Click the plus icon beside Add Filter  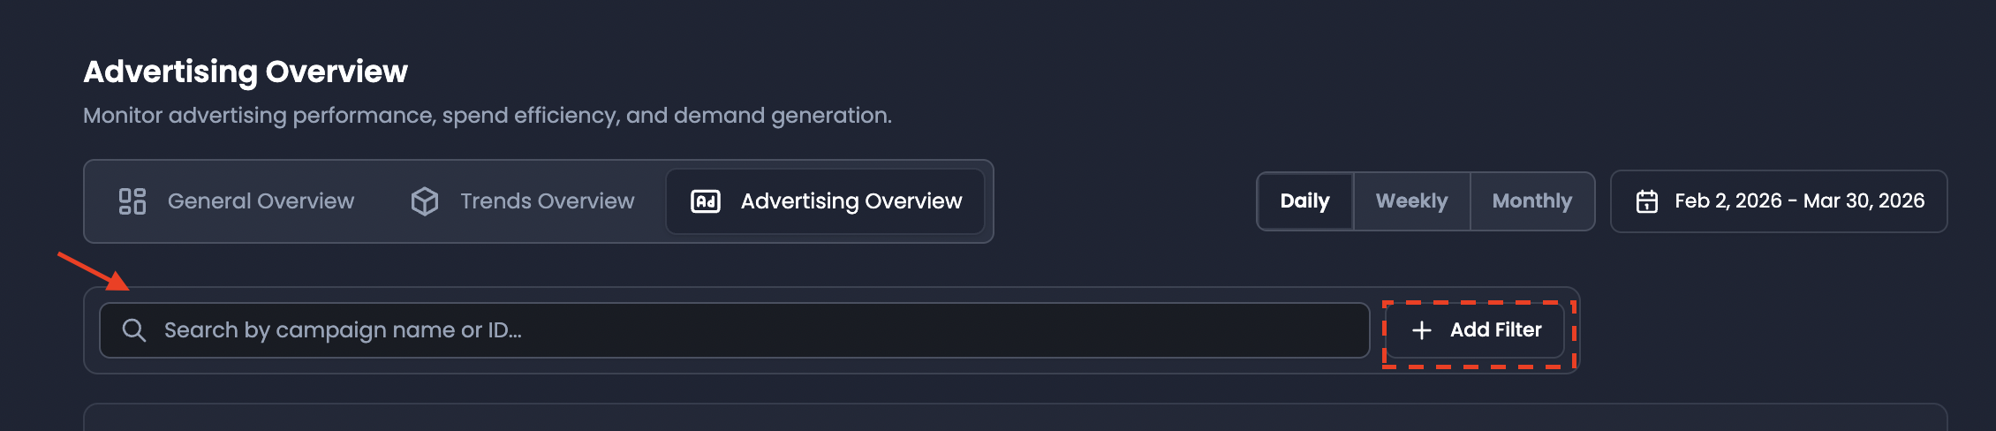[x=1422, y=330]
